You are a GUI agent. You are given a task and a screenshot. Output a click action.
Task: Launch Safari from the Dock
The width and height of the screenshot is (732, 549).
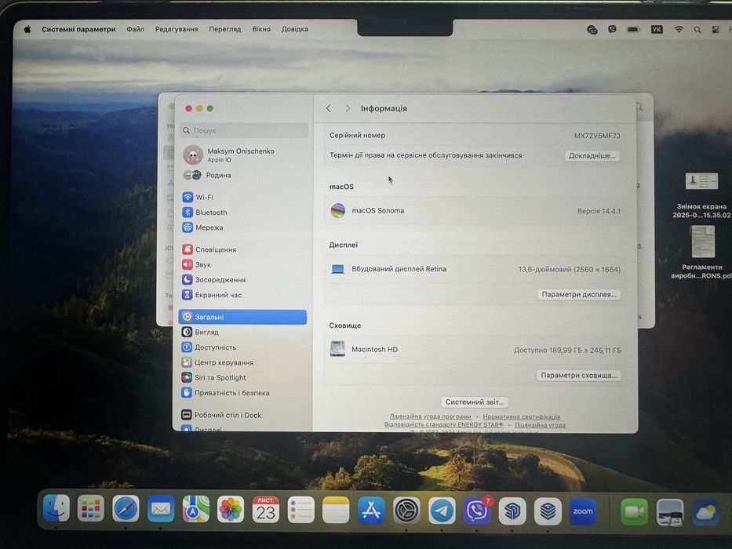click(126, 509)
